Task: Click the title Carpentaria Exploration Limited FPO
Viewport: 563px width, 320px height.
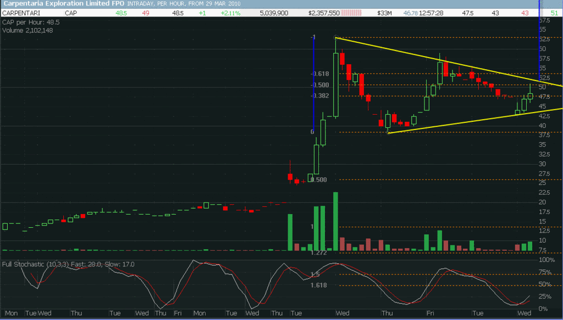Action: point(64,4)
